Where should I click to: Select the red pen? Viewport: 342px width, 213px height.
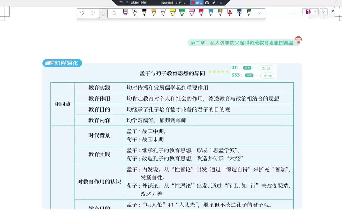click(x=201, y=12)
